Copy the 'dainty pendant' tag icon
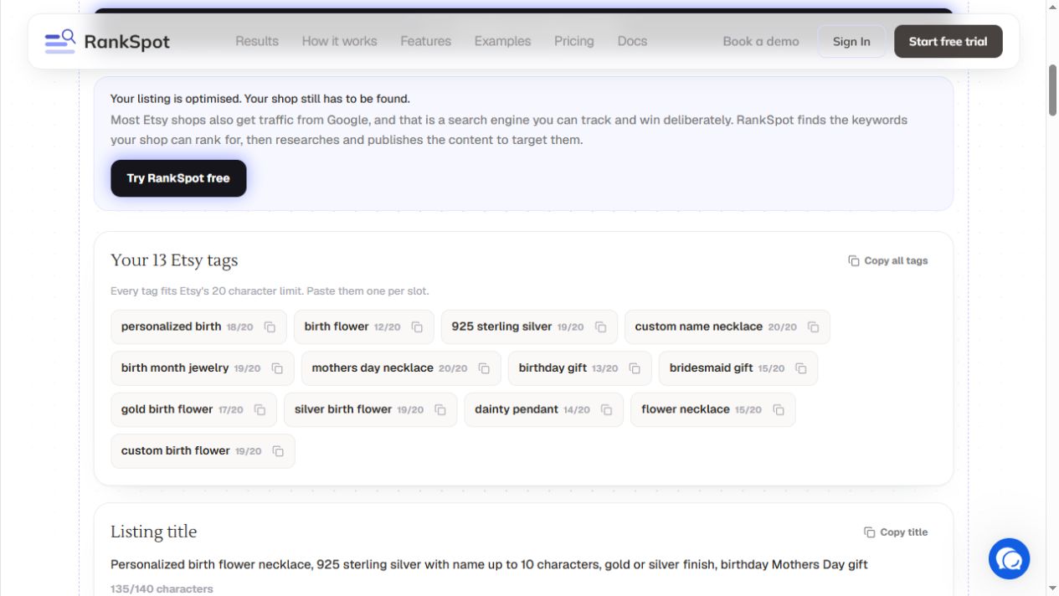Viewport: 1059px width, 596px height. [606, 409]
